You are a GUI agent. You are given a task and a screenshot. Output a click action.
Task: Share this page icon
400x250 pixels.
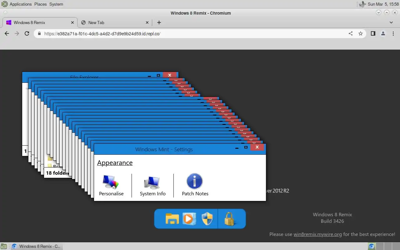tap(351, 33)
